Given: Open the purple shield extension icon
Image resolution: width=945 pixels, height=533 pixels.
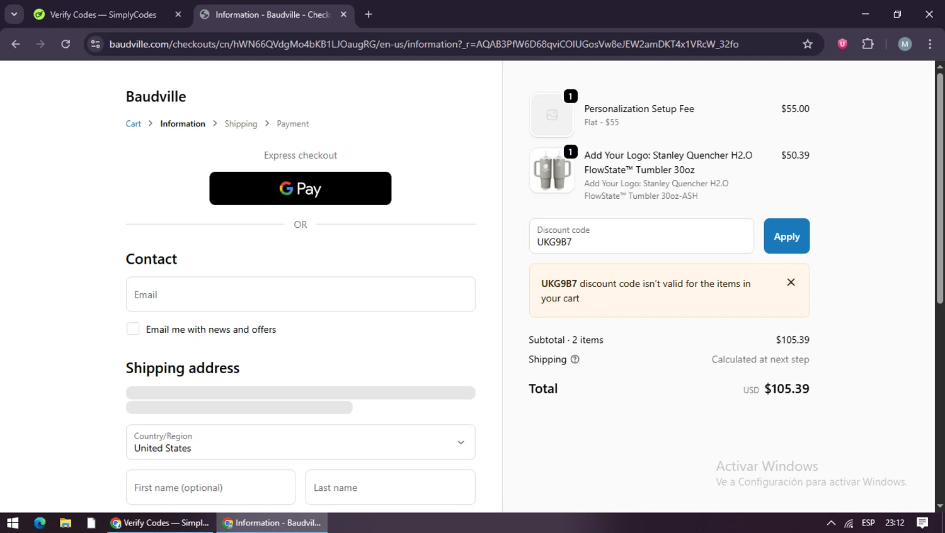Looking at the screenshot, I should [x=842, y=44].
